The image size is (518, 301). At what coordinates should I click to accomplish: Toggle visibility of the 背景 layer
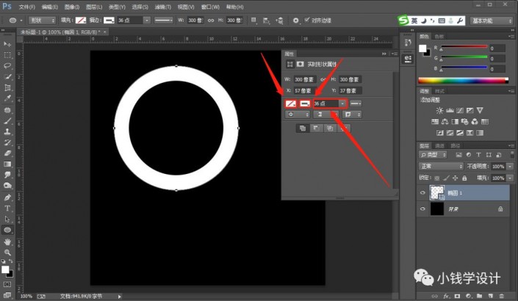pos(422,209)
